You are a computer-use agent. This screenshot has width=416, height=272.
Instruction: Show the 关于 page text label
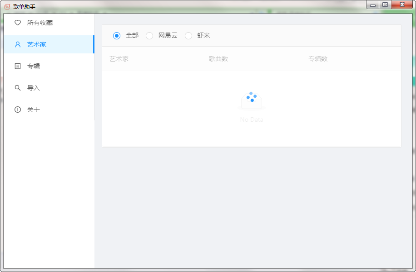[x=34, y=110]
